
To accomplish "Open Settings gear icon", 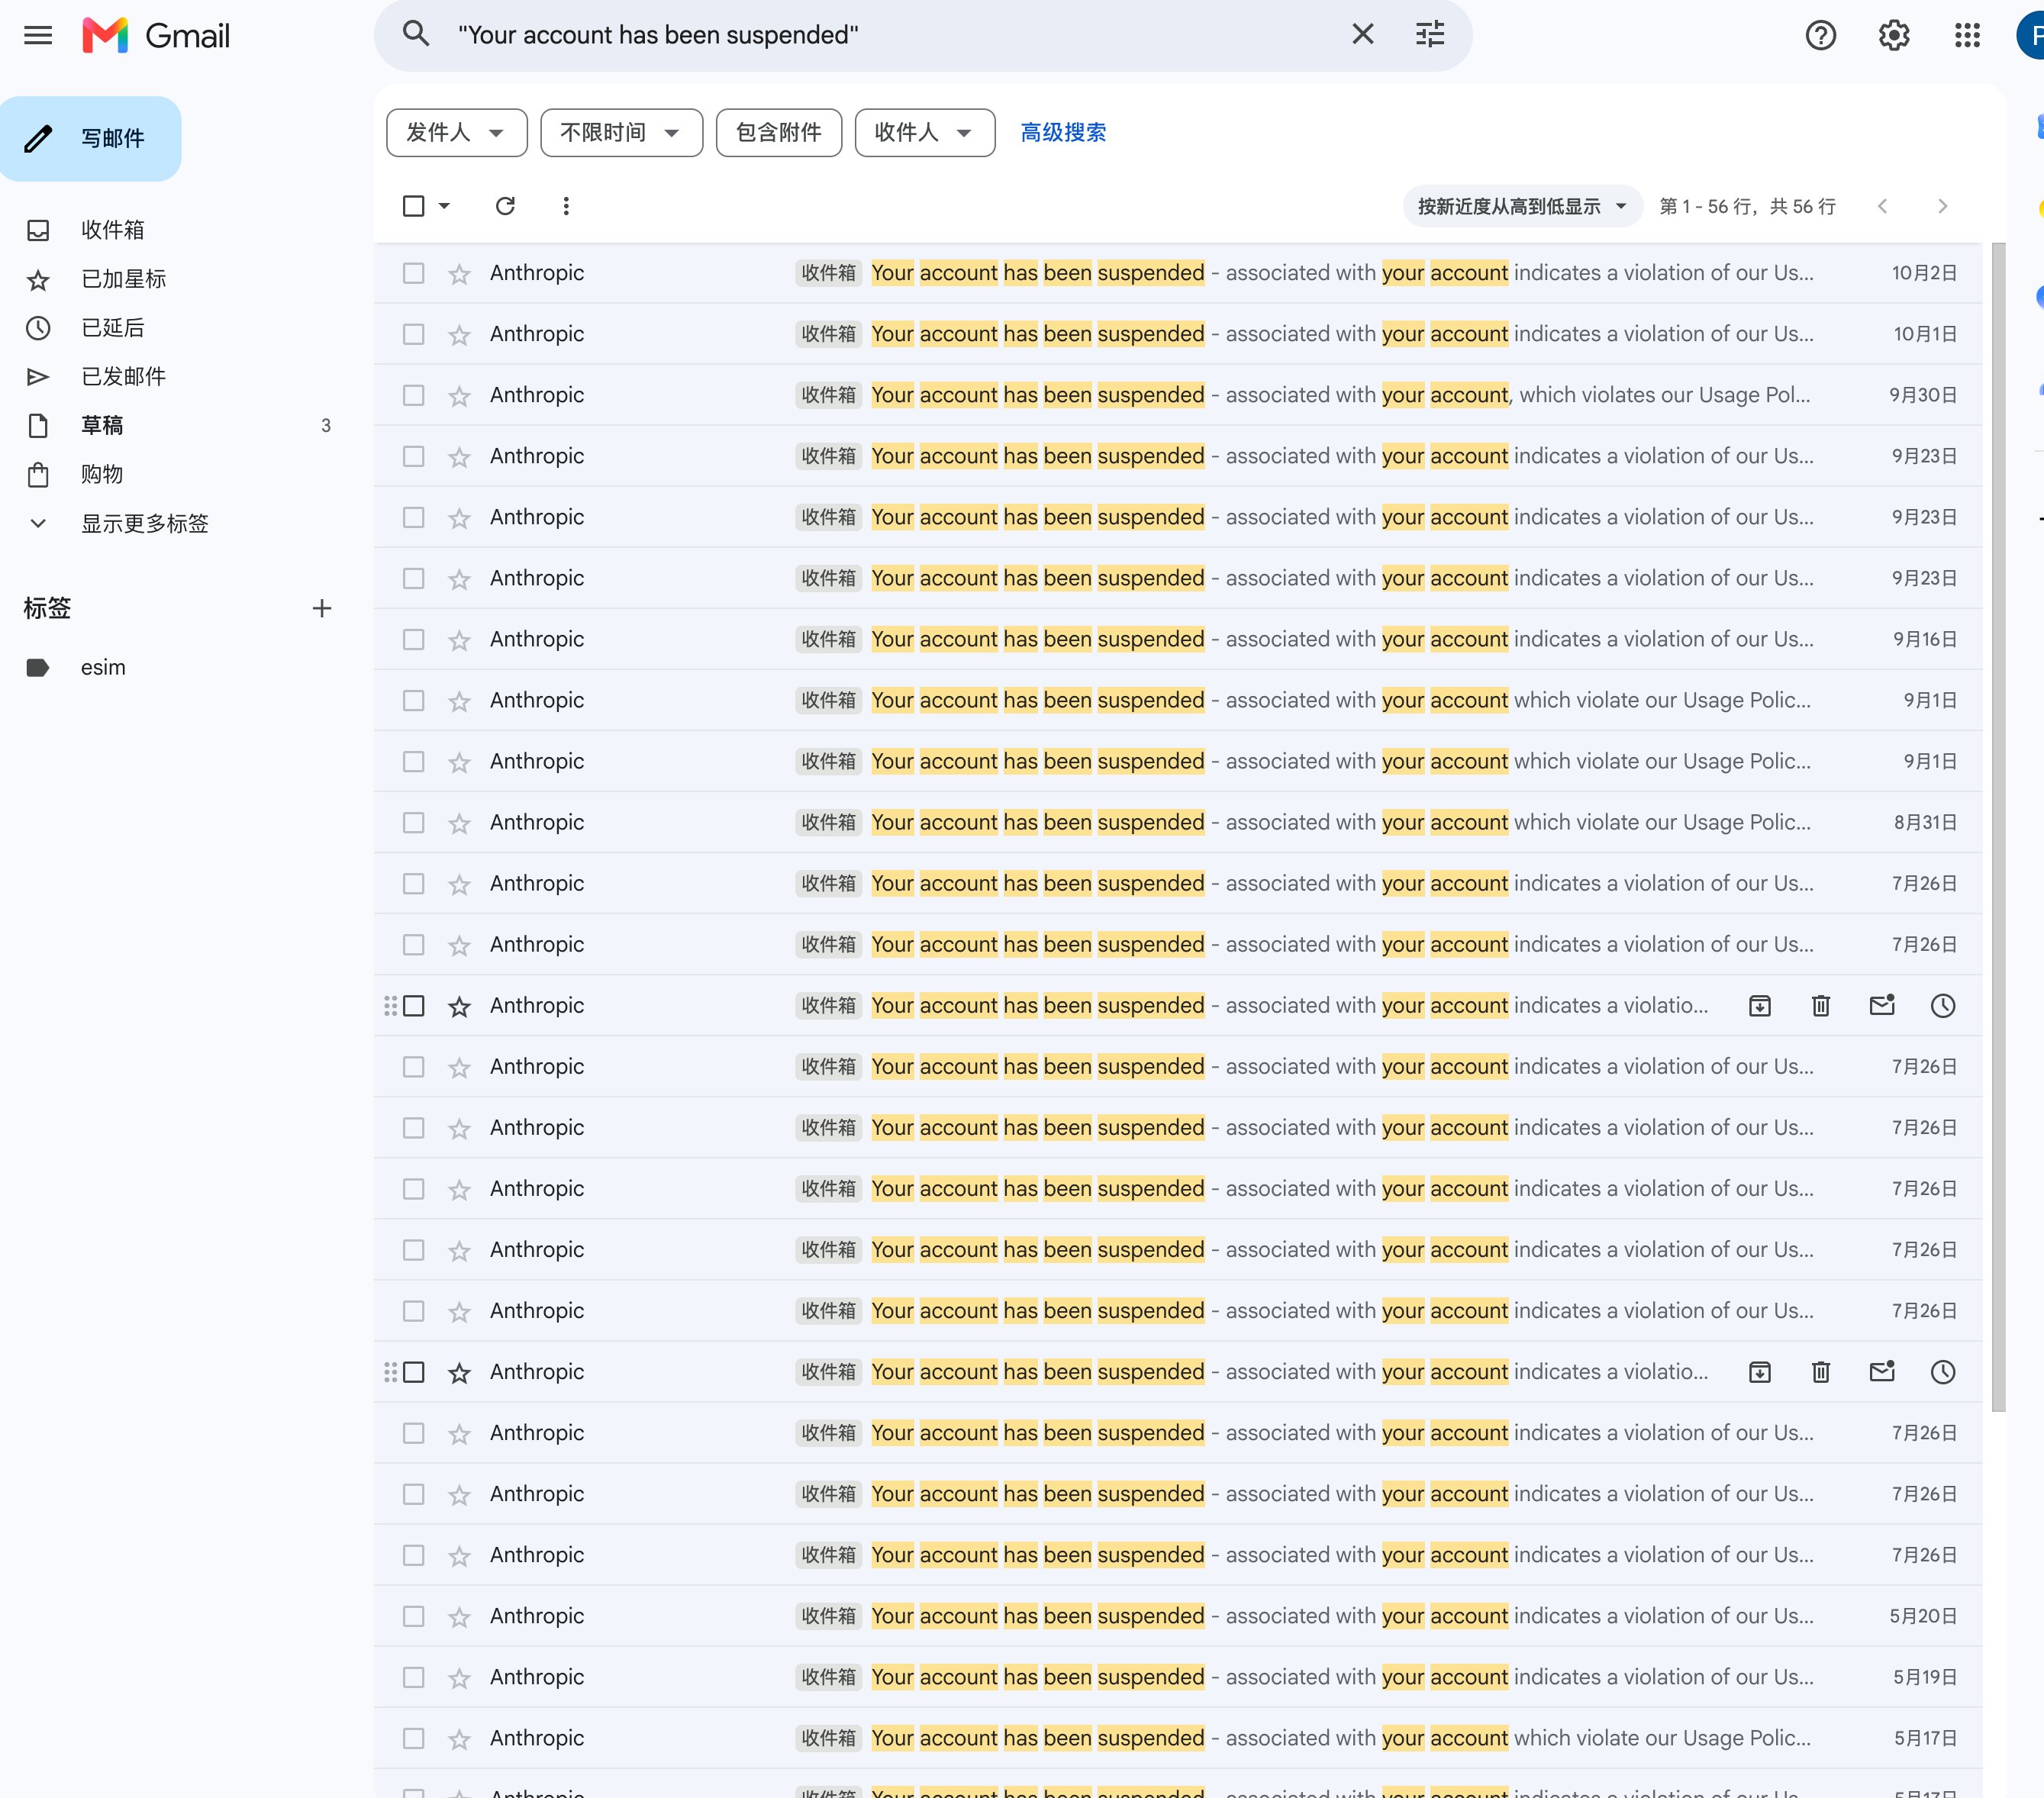I will (x=1893, y=36).
